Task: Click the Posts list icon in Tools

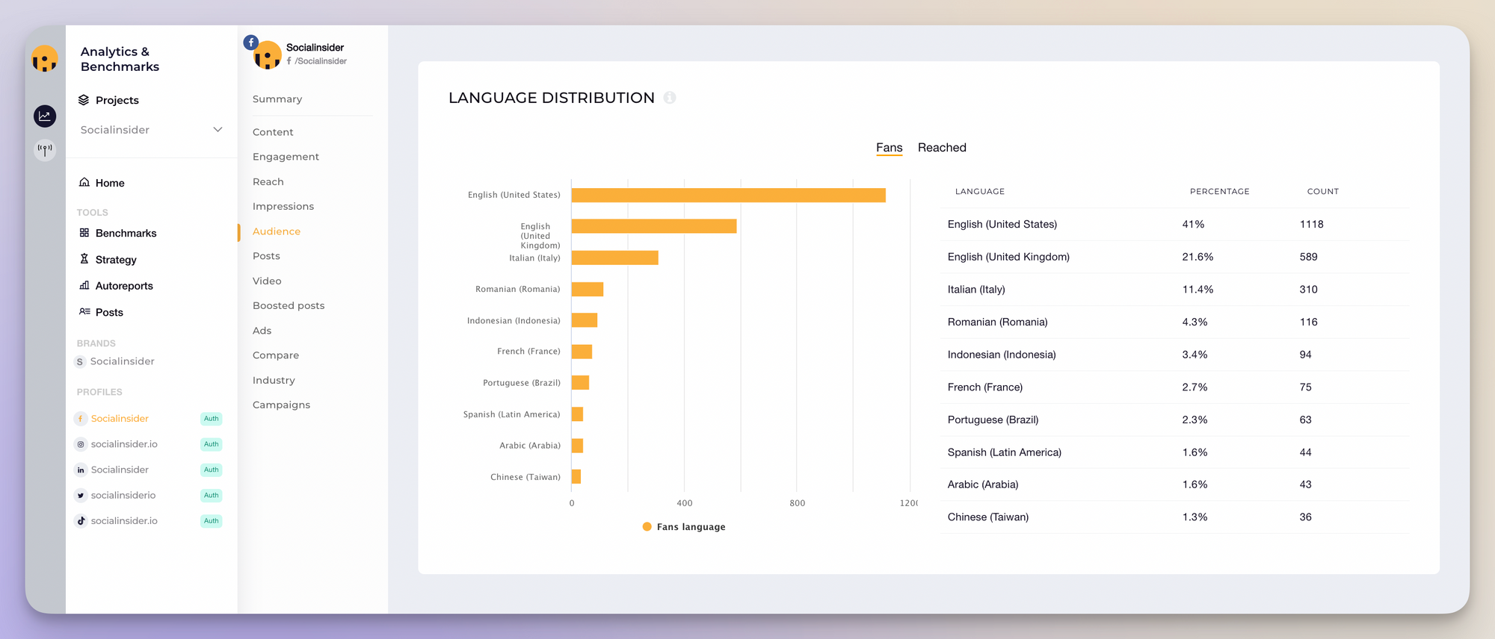Action: tap(84, 311)
